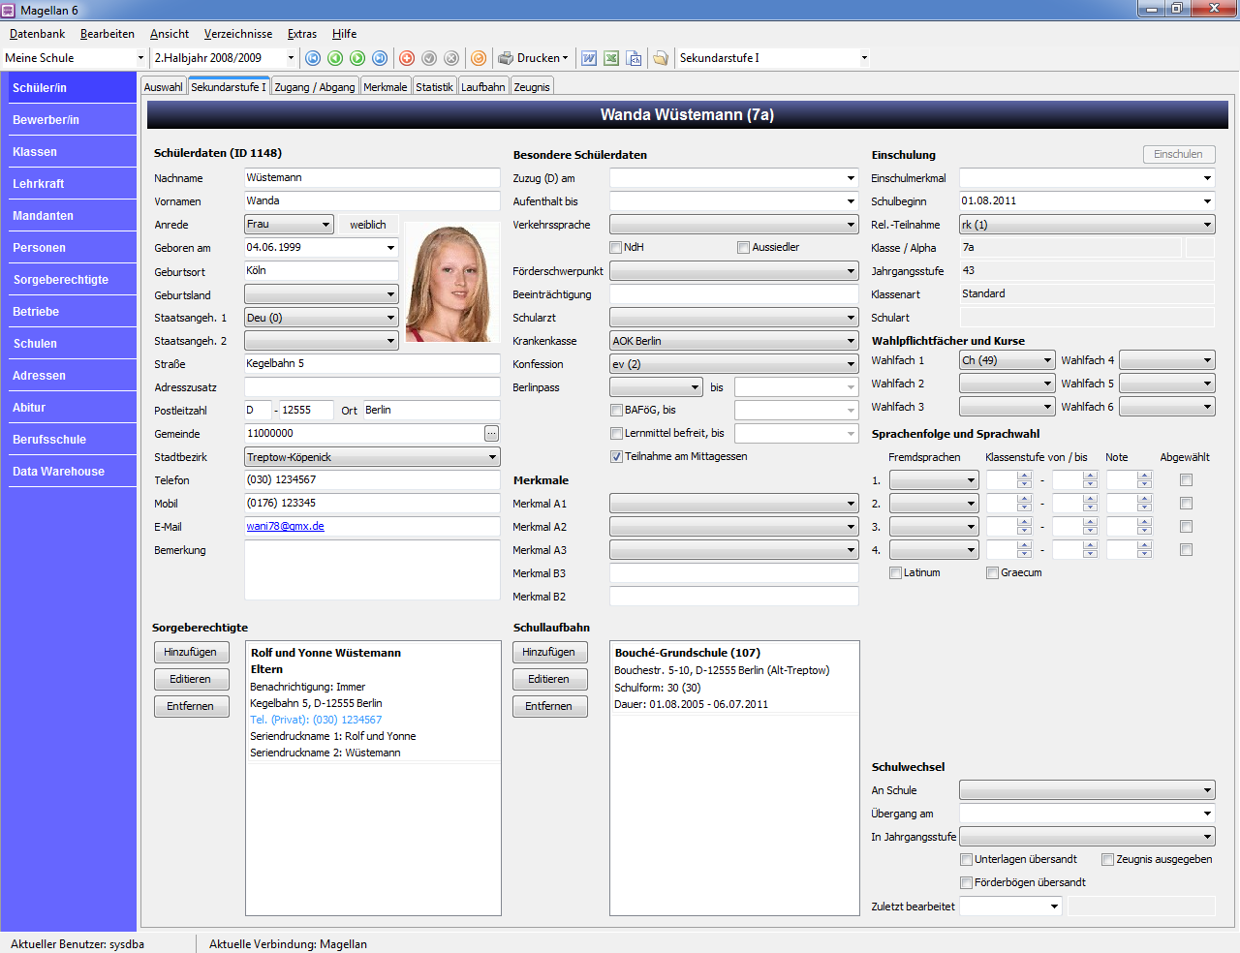
Task: Check the Latinum checkbox
Action: [x=895, y=573]
